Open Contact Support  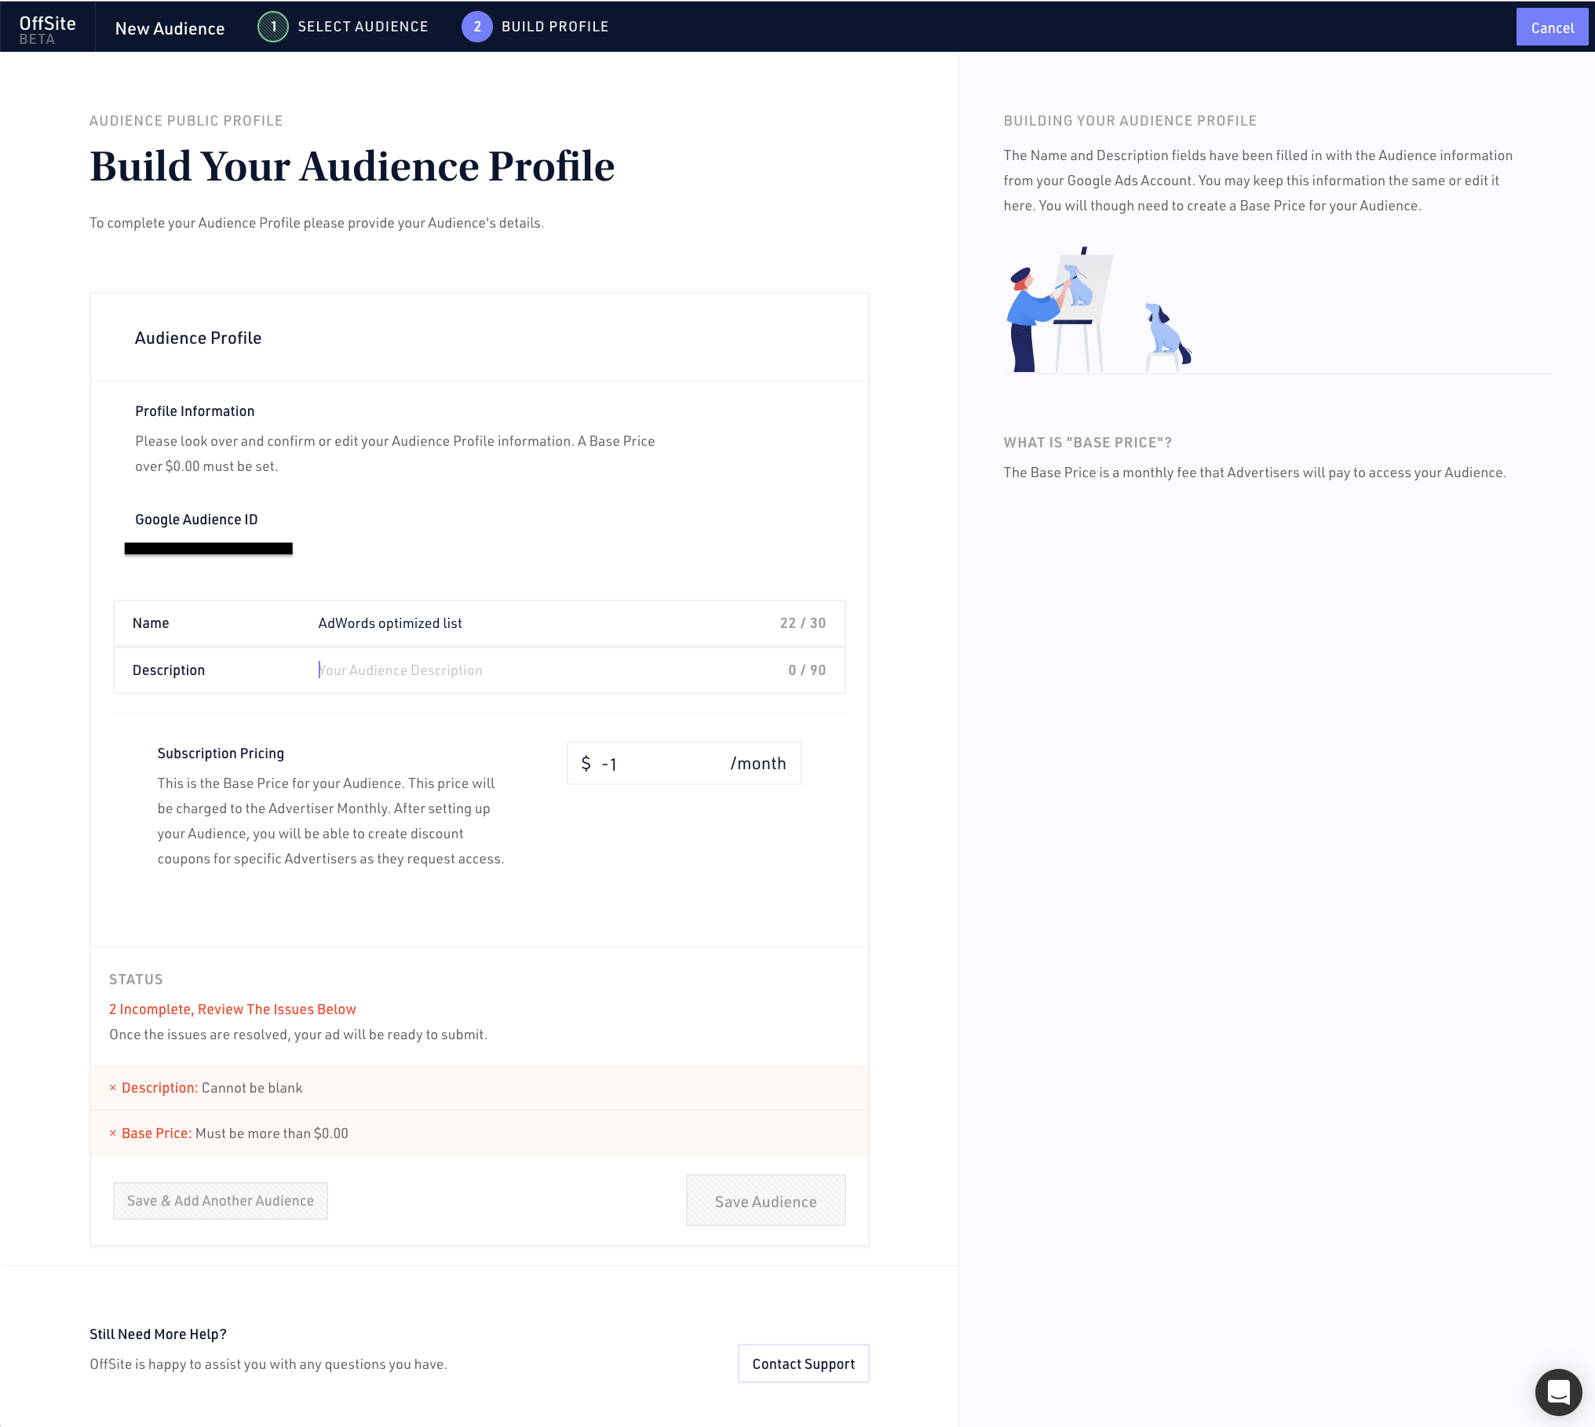[x=803, y=1364]
